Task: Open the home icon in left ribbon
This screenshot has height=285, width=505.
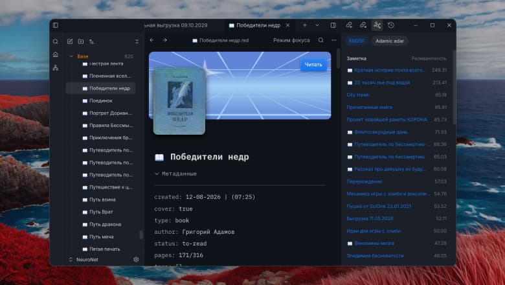Action: coord(56,54)
